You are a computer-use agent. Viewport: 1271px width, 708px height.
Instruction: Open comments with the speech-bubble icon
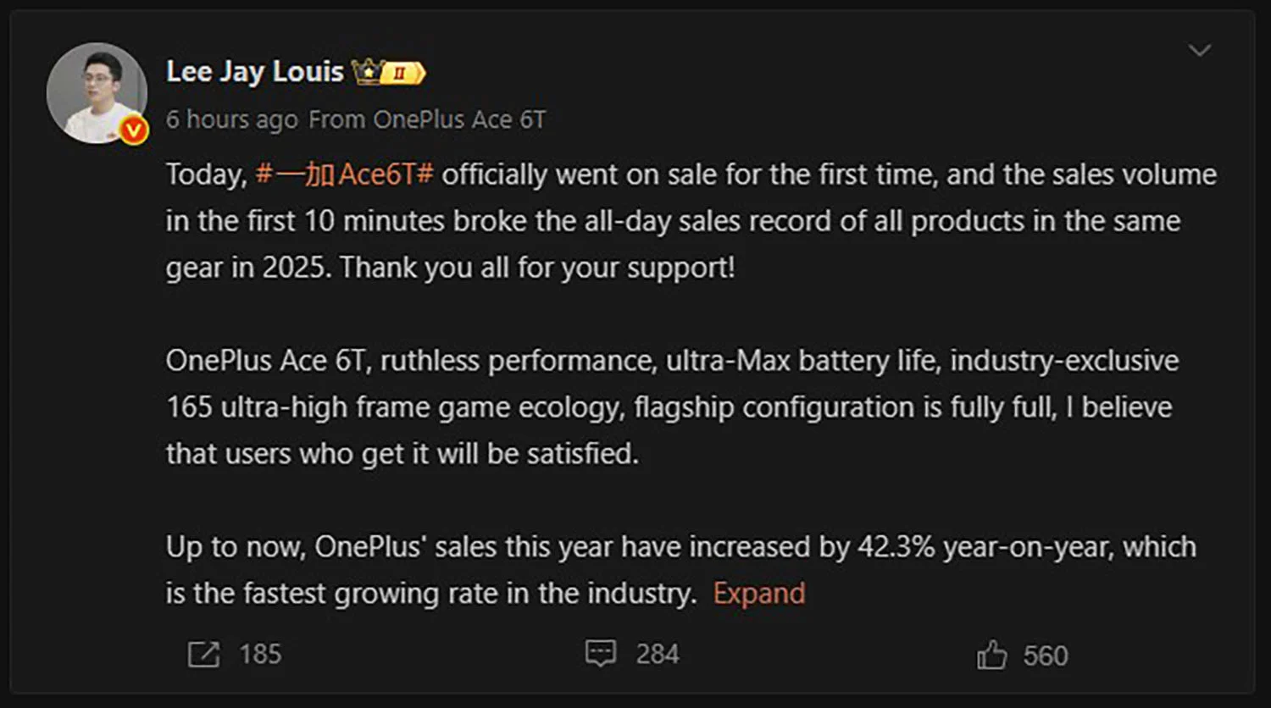pyautogui.click(x=602, y=652)
